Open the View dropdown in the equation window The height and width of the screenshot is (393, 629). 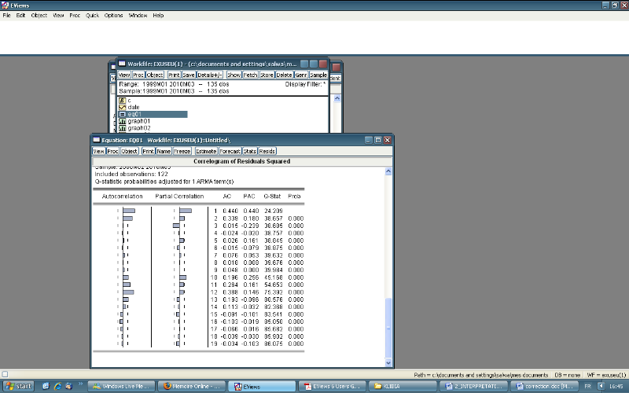(98, 150)
